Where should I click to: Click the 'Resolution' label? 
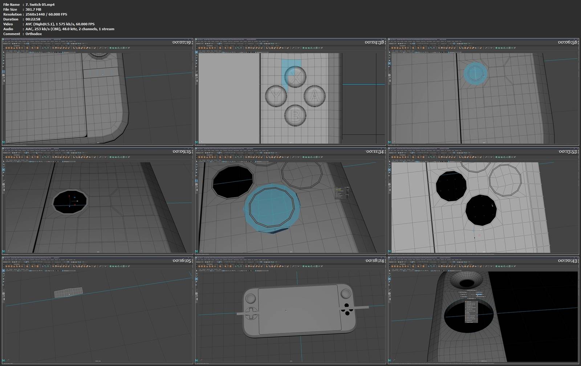point(12,14)
